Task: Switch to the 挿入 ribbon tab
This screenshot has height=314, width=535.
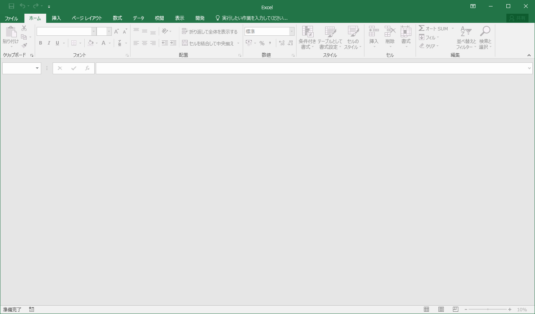Action: [56, 18]
